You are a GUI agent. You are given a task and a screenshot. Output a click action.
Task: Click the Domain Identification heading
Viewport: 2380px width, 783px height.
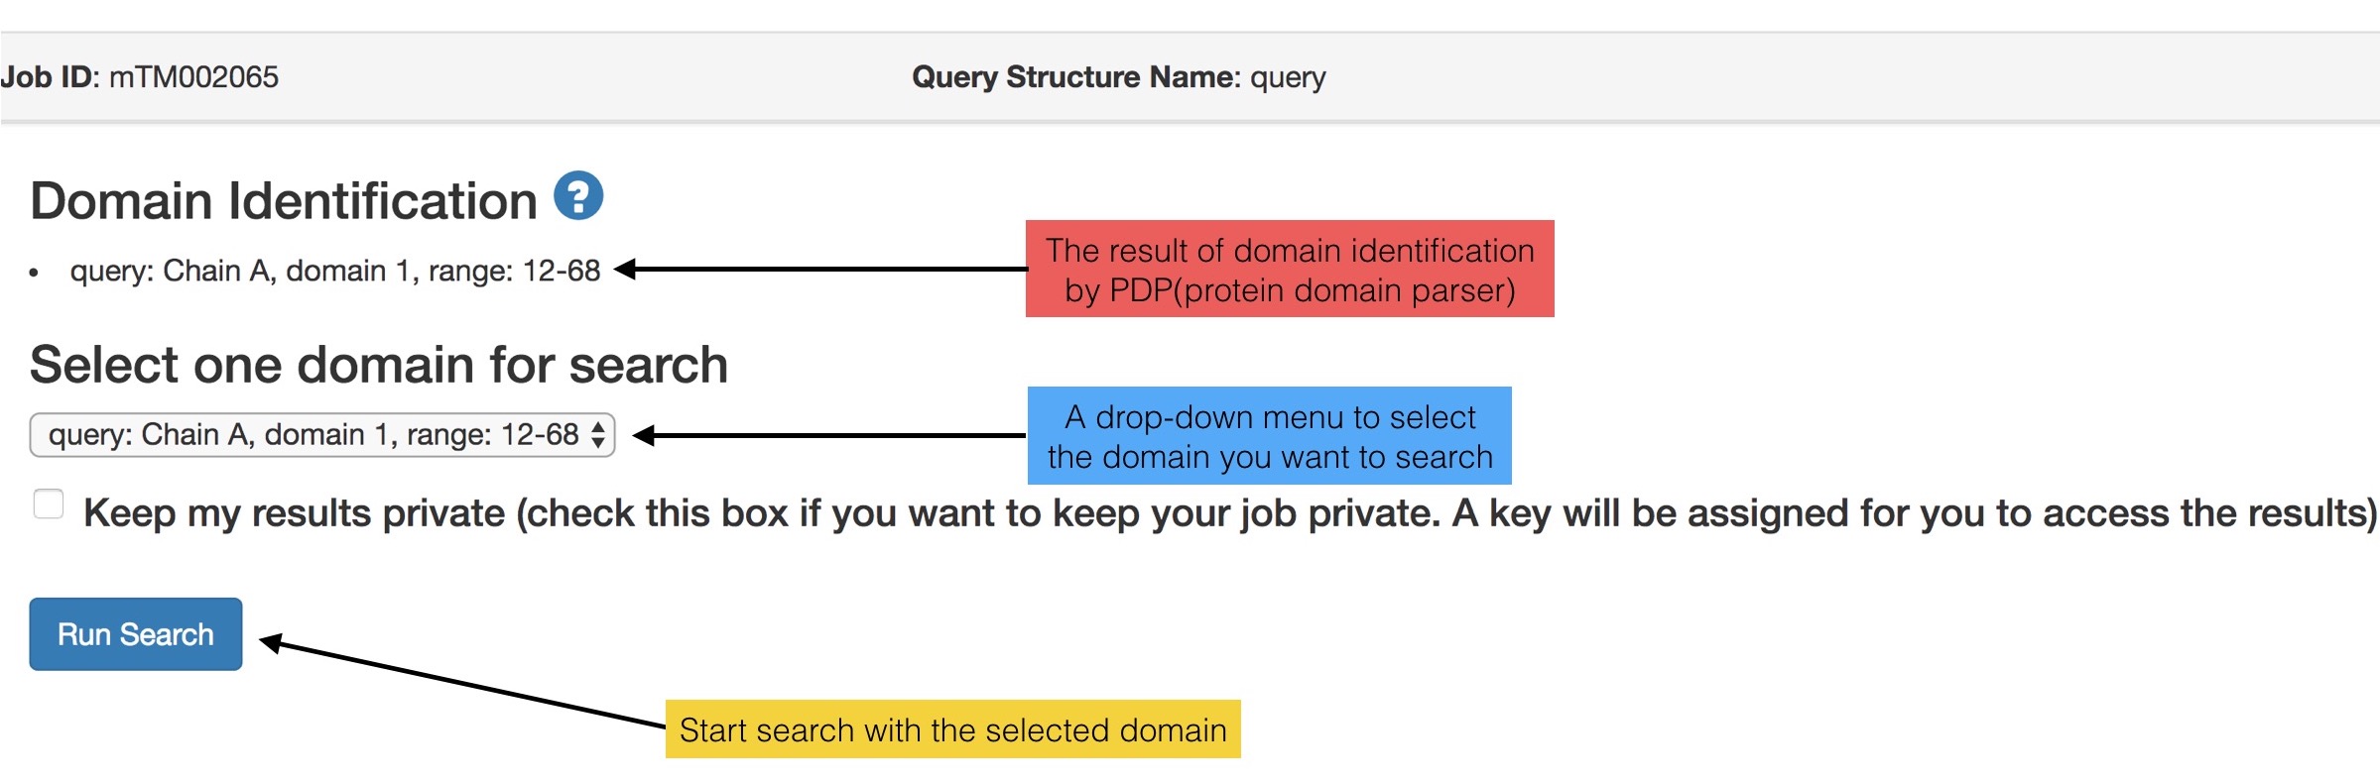[284, 201]
